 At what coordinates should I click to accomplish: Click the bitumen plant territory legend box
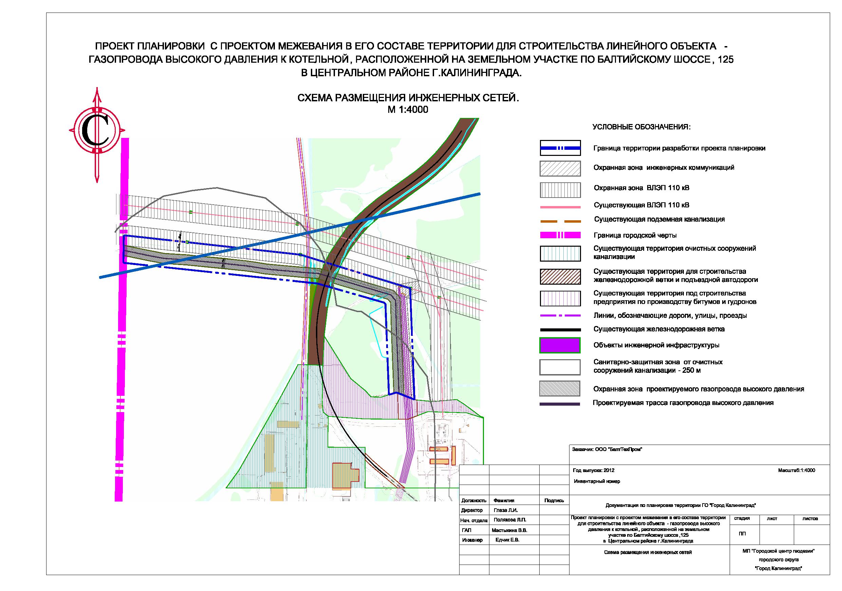click(560, 298)
